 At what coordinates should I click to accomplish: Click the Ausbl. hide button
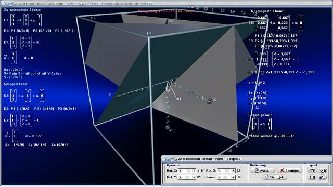(262, 171)
